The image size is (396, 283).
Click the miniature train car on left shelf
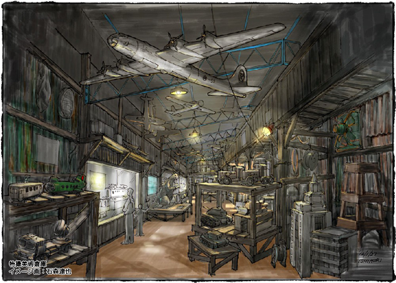[25, 191]
